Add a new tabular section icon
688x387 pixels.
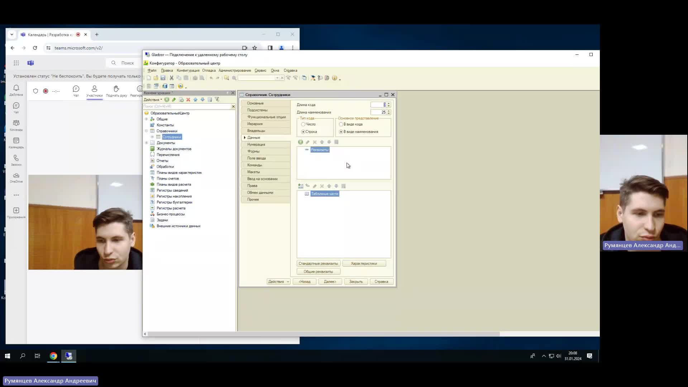[301, 186]
